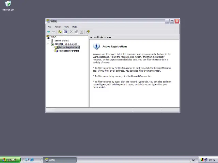Minimize the WINS window
This screenshot has height=163, width=218.
[167, 21]
